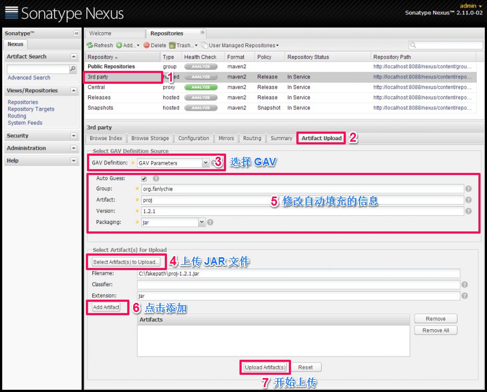Screen dimensions: 487x392
Task: Click the artifact search magnifier icon
Action: point(73,69)
